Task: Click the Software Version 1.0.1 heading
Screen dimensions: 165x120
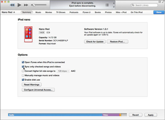Action: point(96,29)
